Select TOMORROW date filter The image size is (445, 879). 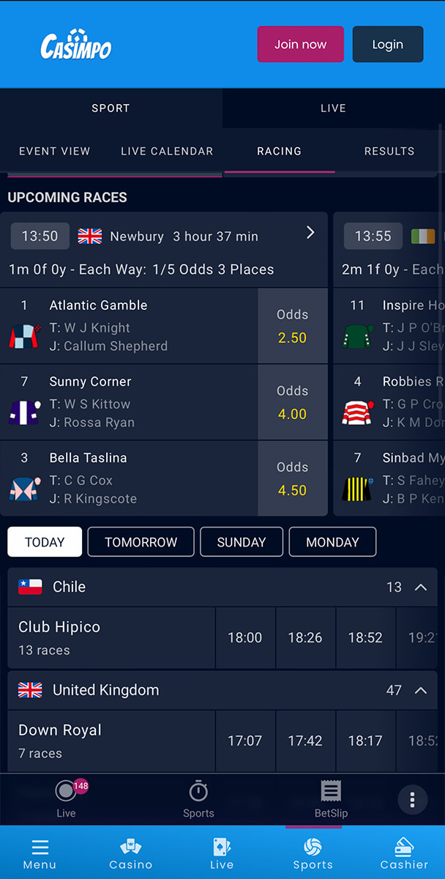pyautogui.click(x=141, y=542)
